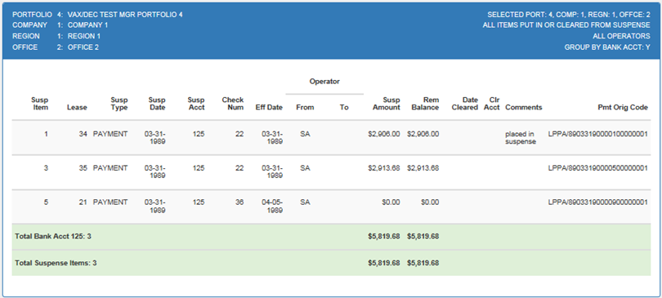662x298 pixels.
Task: Click payment code LPPA/89033190000100000001
Action: click(x=597, y=134)
